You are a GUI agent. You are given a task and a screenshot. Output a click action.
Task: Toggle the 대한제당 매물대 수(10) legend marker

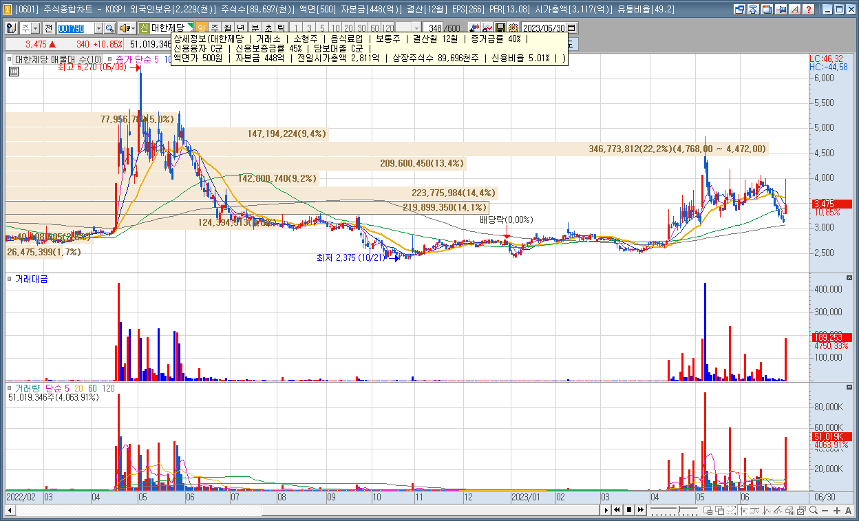tap(10, 60)
